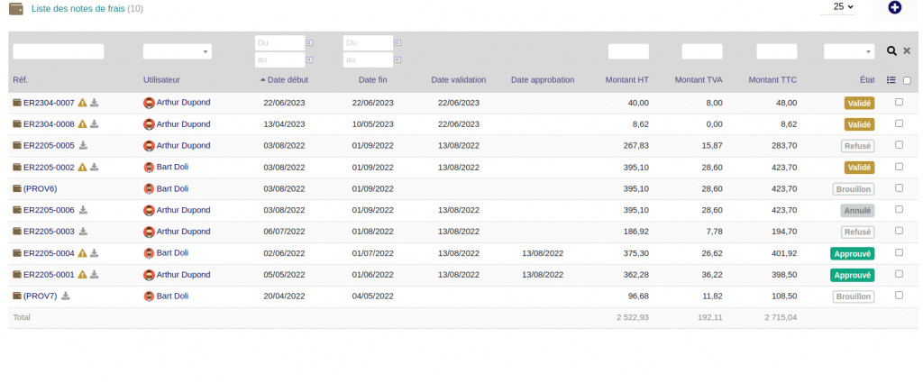Open expense report ER2205-0005 link
This screenshot has width=923, height=383.
pyautogui.click(x=49, y=145)
